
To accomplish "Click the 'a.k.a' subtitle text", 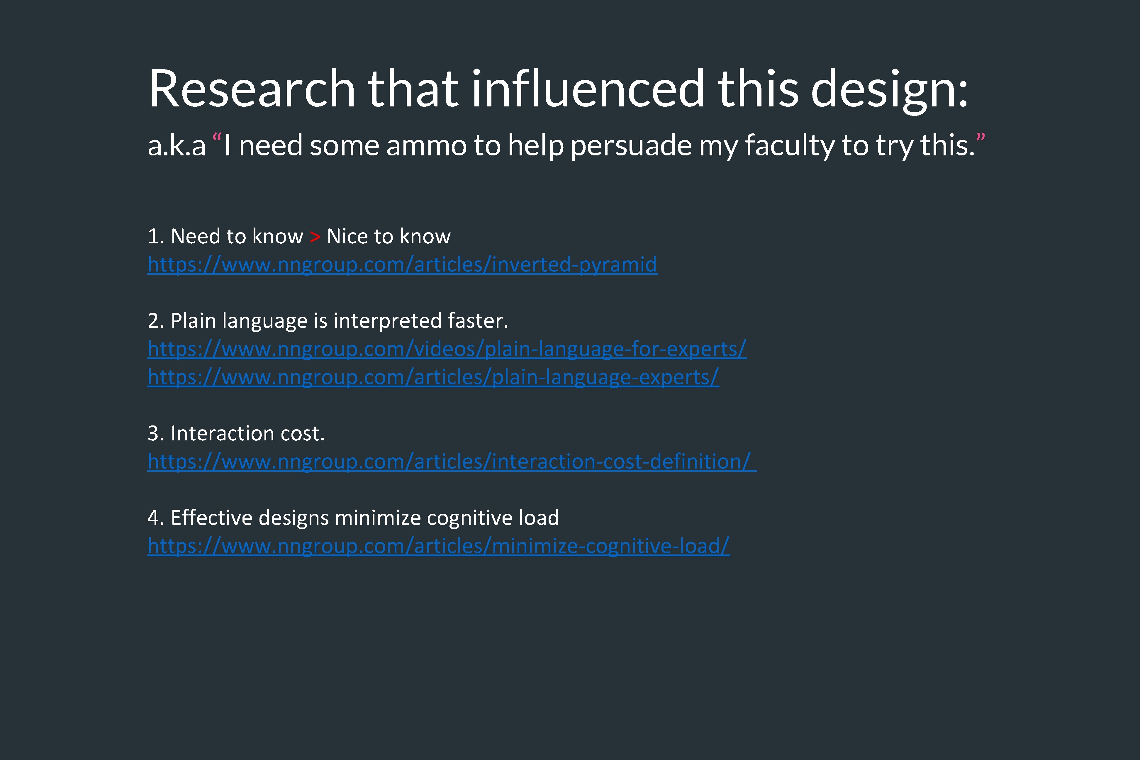I will point(177,145).
